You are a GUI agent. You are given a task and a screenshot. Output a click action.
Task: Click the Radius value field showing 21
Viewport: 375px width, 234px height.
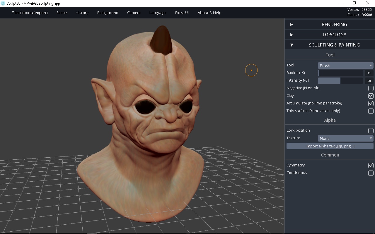369,73
